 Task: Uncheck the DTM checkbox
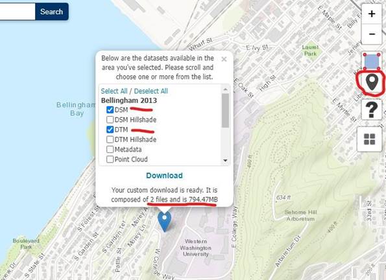[x=110, y=130]
